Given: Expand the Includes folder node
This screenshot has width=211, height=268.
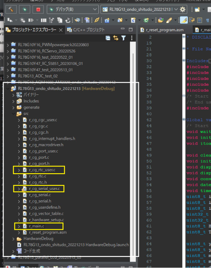Looking at the screenshot, I should point(14,101).
